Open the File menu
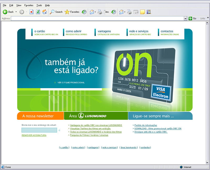This screenshot has width=210, height=170. click(4, 5)
